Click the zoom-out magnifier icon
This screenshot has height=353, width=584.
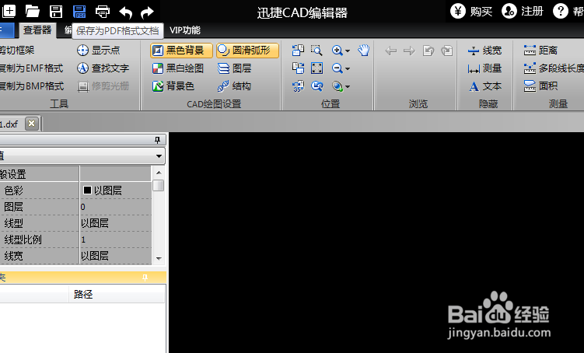point(337,68)
